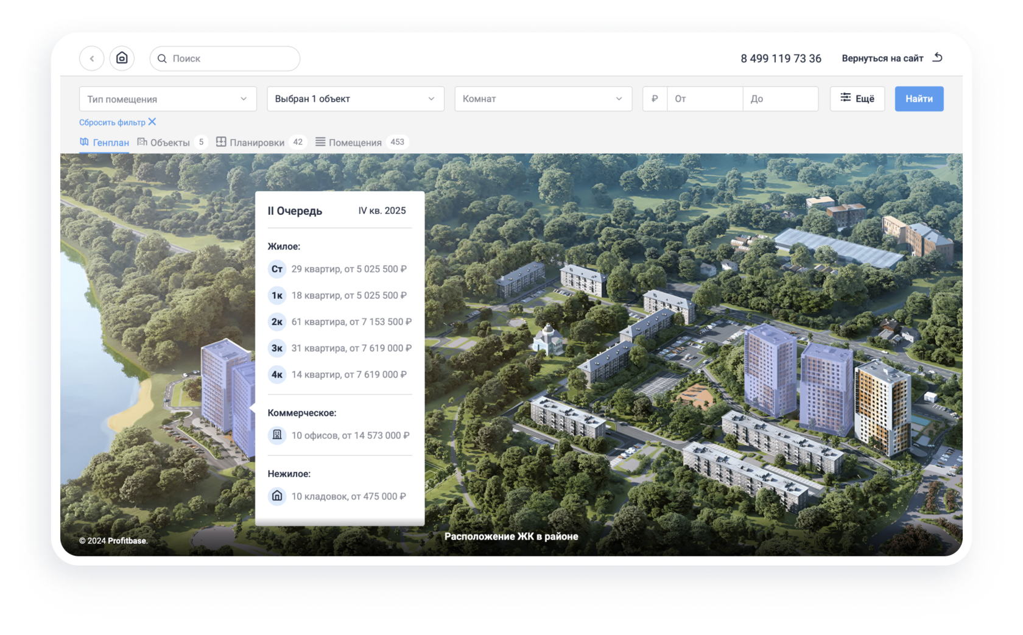This screenshot has width=1023, height=635.
Task: Click the office building icon
Action: 277,435
